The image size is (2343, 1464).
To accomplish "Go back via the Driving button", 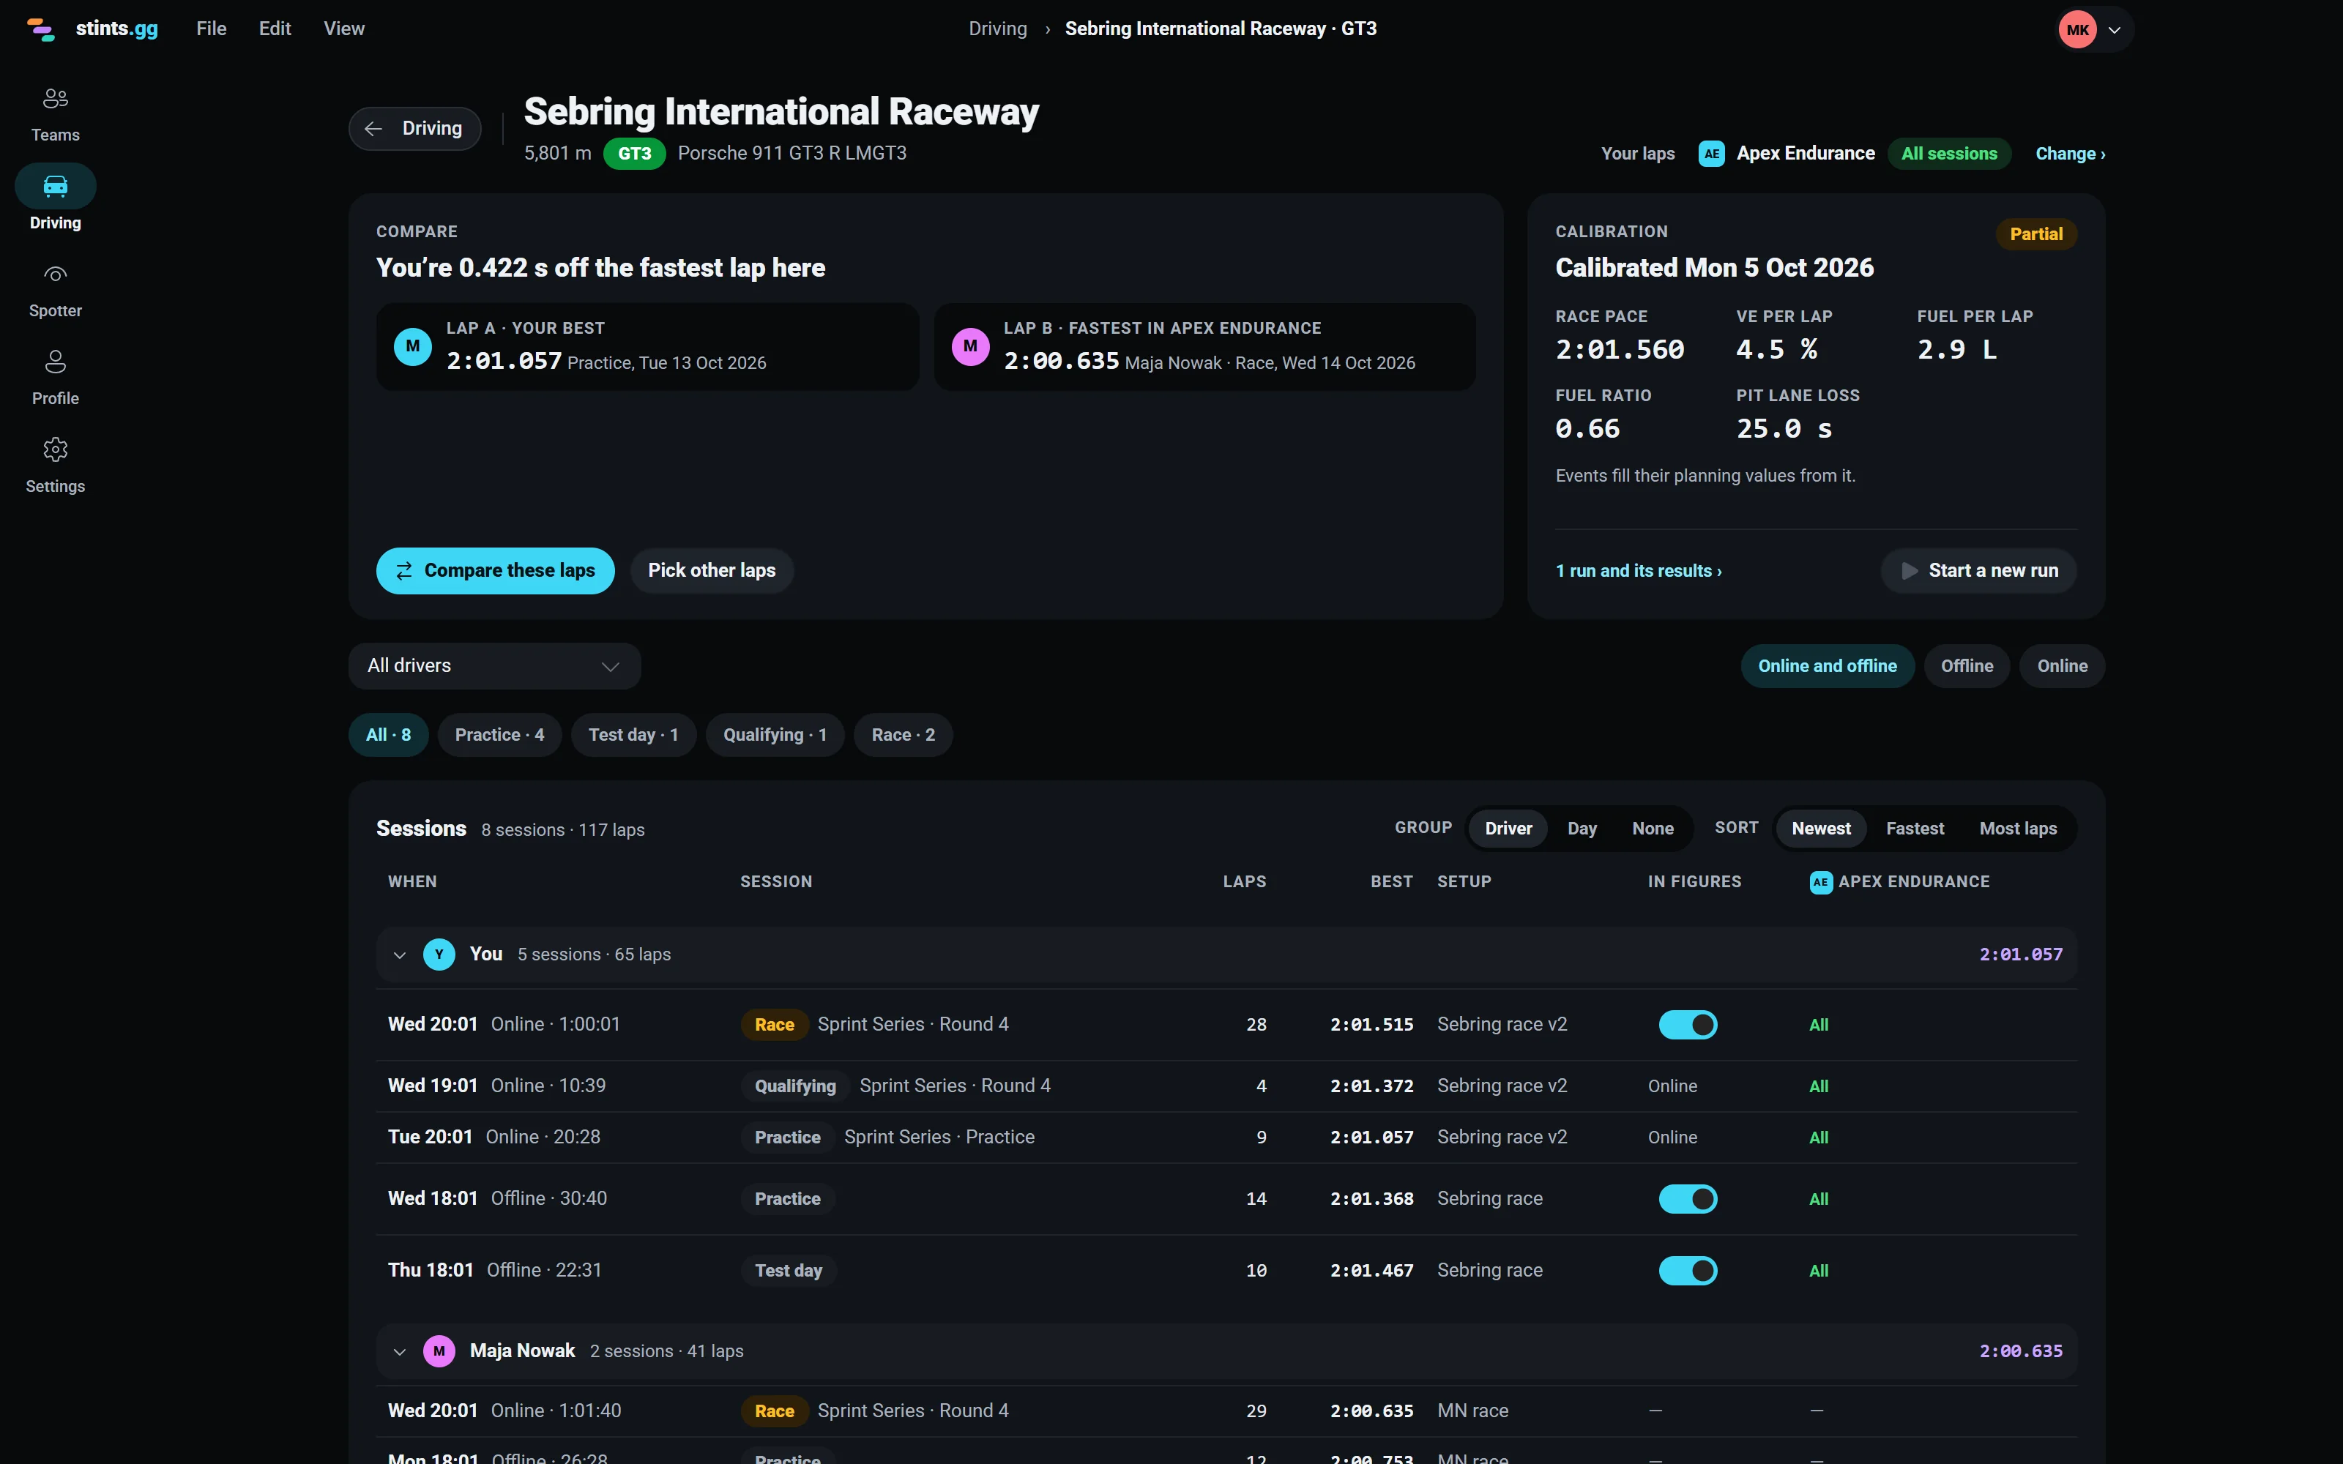I will click(x=414, y=129).
